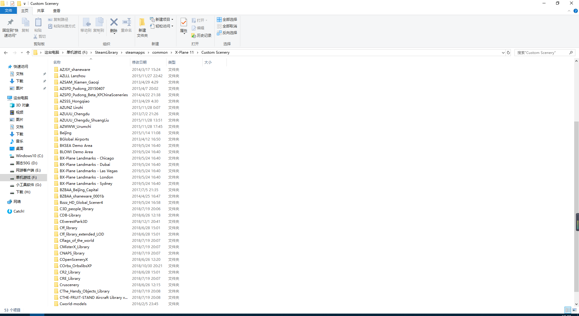Open the File (文件) tab

8,11
